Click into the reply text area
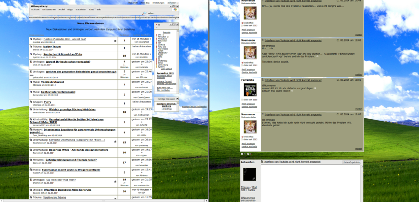The width and height of the screenshot is (419, 202). (x=311, y=183)
